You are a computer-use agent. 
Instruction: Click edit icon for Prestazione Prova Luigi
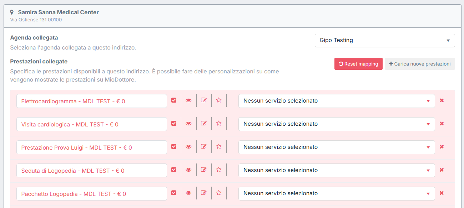tap(204, 147)
